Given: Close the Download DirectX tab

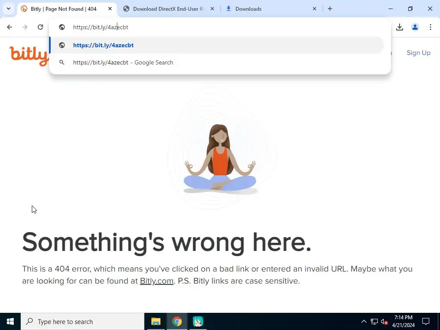Looking at the screenshot, I should [212, 9].
